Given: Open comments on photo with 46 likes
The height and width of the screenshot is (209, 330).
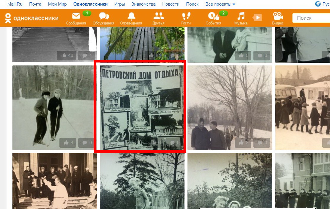Looking at the screenshot, I should pos(87,55).
